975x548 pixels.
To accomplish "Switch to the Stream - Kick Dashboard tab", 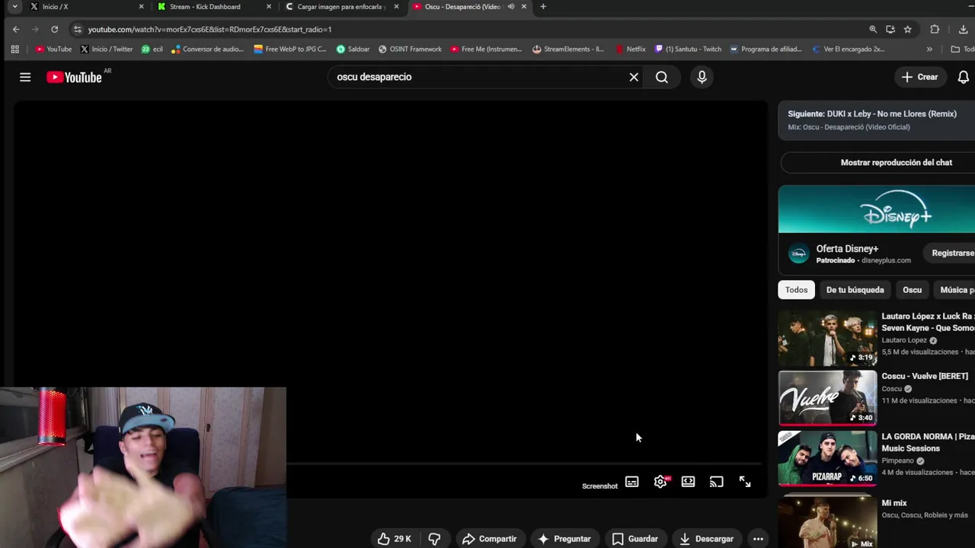I will point(213,7).
